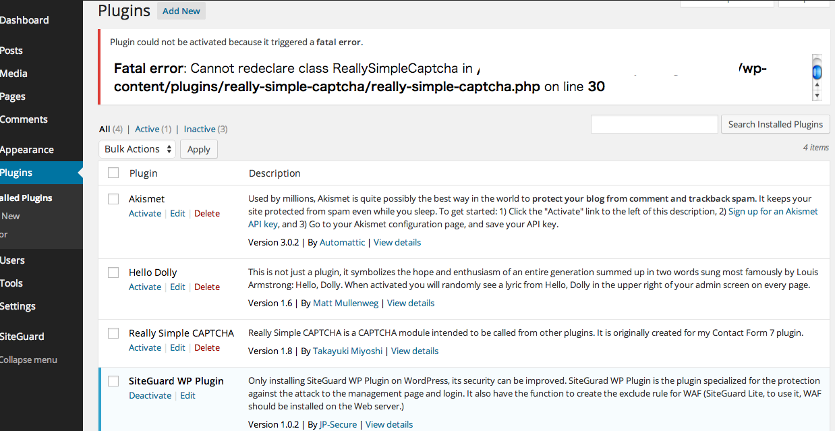Open Sign up for an Akismet API key link
This screenshot has width=835, height=431.
coord(773,211)
